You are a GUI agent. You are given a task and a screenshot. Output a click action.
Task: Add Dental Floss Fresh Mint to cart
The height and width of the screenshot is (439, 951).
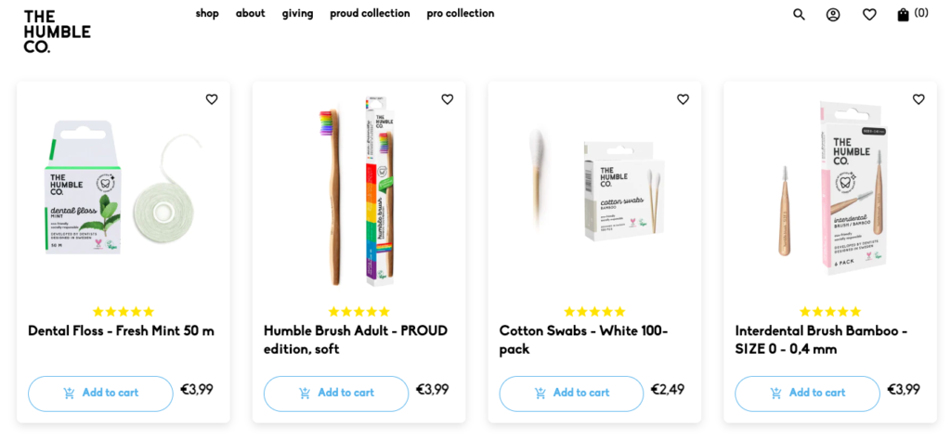click(100, 393)
